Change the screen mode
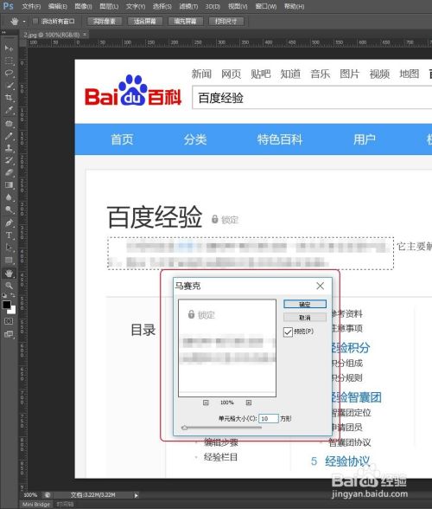This screenshot has width=432, height=509. point(9,334)
